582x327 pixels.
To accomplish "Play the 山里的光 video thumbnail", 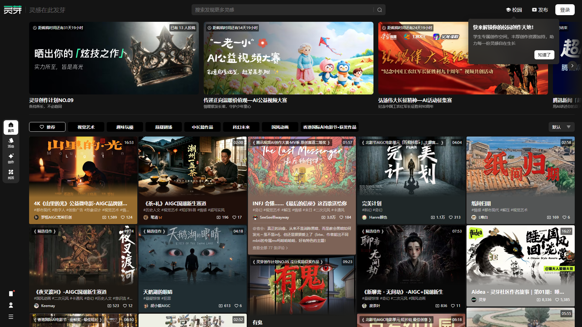I will (x=83, y=167).
